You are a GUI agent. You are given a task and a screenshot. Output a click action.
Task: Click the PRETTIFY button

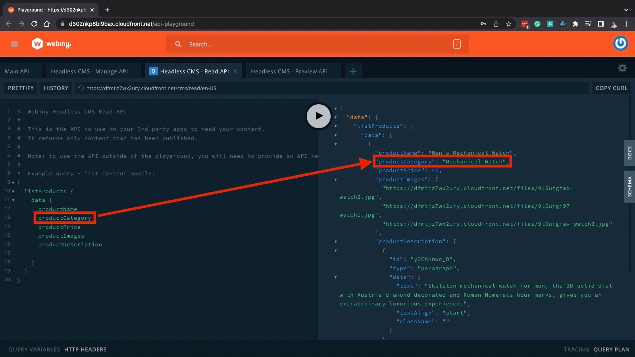point(21,88)
